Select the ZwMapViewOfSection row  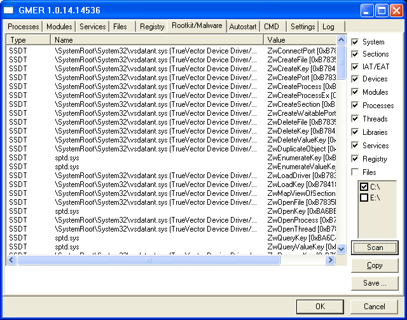click(x=171, y=193)
